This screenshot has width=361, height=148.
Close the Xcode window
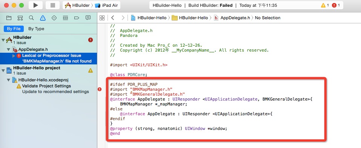pyautogui.click(x=6, y=5)
